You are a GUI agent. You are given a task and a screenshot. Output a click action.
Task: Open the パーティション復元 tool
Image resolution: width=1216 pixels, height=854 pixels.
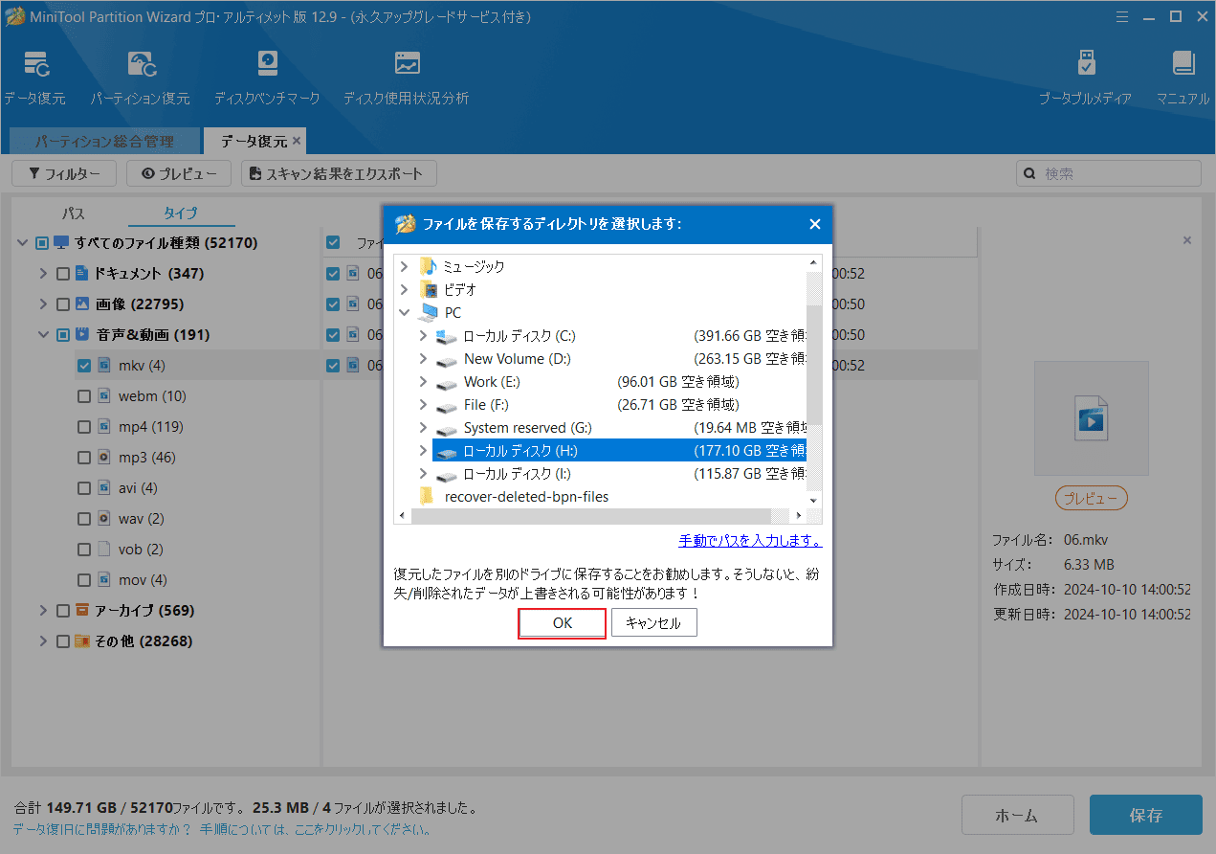pos(141,64)
